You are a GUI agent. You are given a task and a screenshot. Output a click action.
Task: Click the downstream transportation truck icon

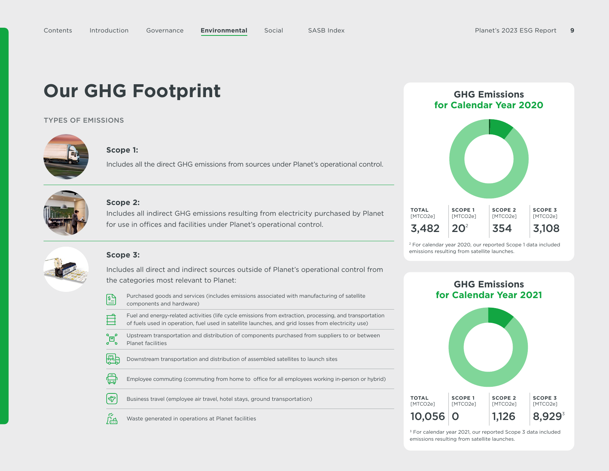click(x=113, y=359)
